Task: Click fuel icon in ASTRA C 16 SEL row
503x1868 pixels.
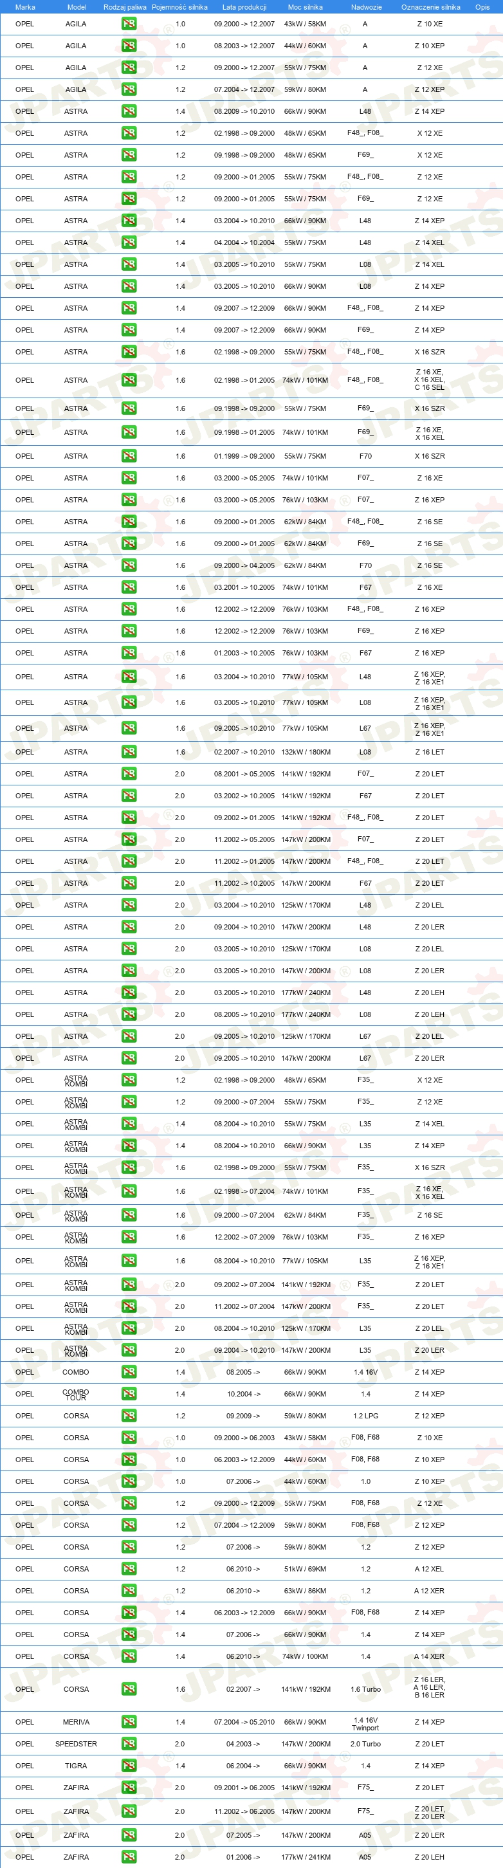Action: pyautogui.click(x=129, y=380)
